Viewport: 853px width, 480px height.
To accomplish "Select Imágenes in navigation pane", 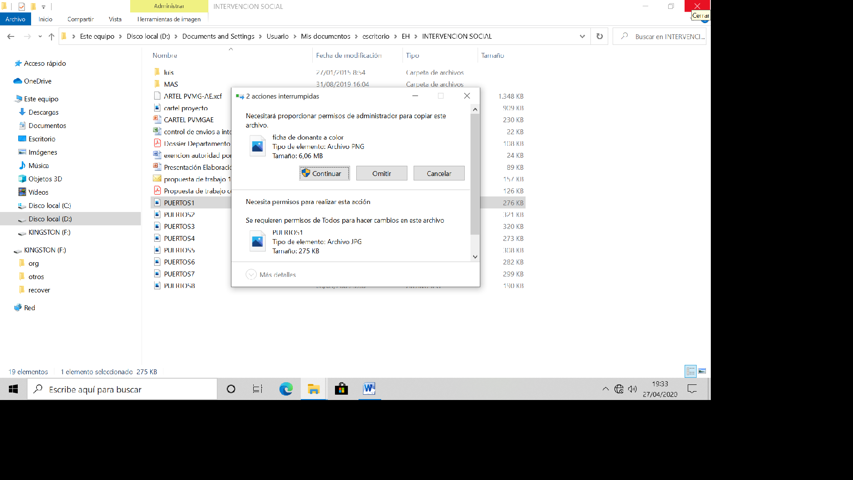I will (x=42, y=152).
